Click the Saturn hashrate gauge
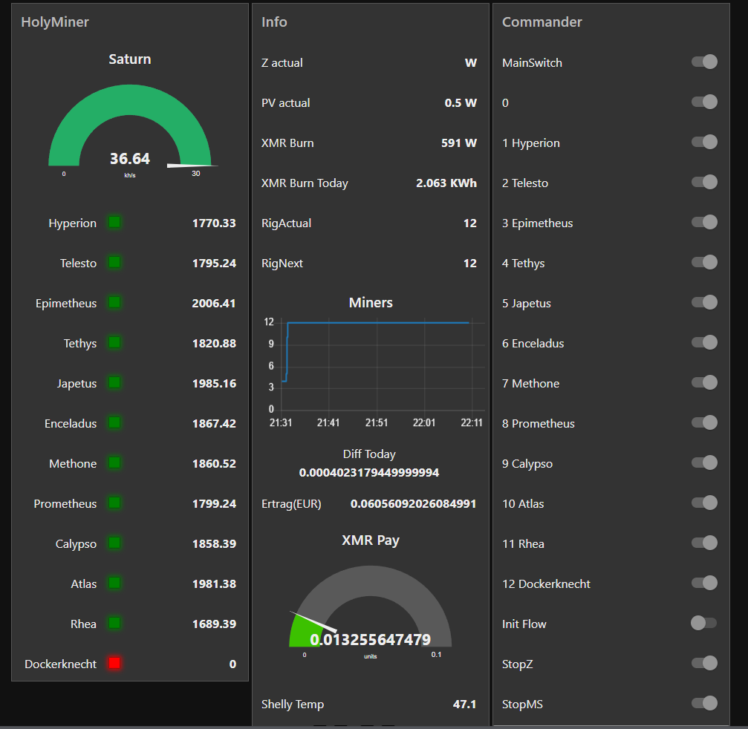Viewport: 748px width, 729px height. pyautogui.click(x=130, y=126)
